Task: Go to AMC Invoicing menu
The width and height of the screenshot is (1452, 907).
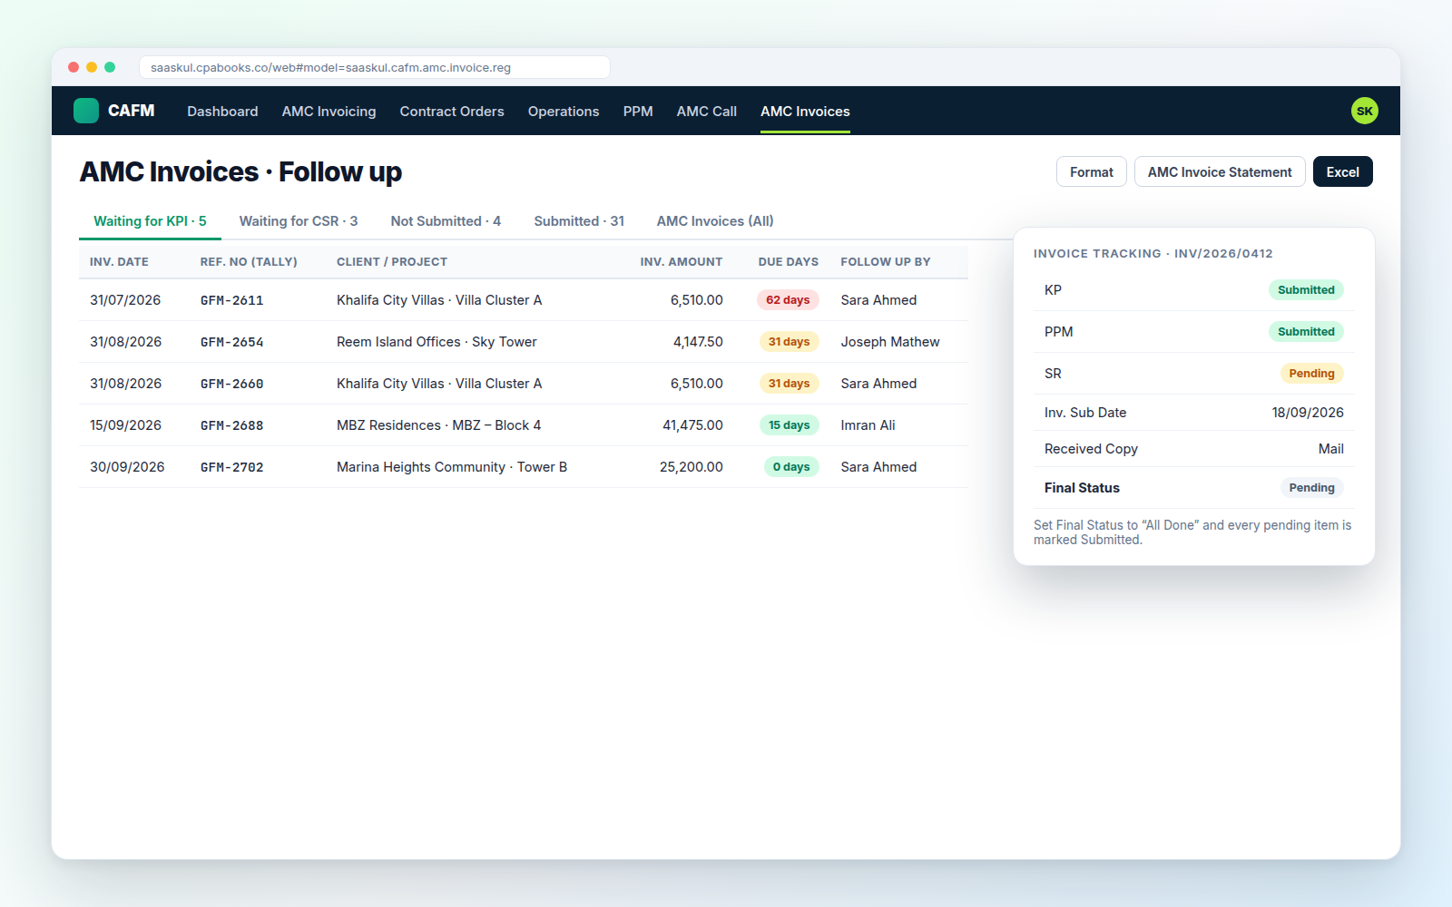Action: [x=329, y=112]
